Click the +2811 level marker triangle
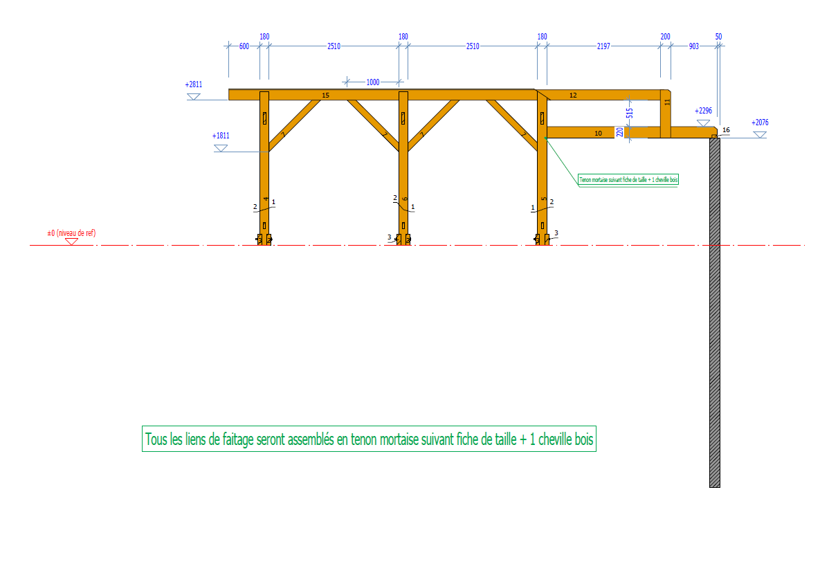Screen dimensions: 829x564 [x=193, y=97]
